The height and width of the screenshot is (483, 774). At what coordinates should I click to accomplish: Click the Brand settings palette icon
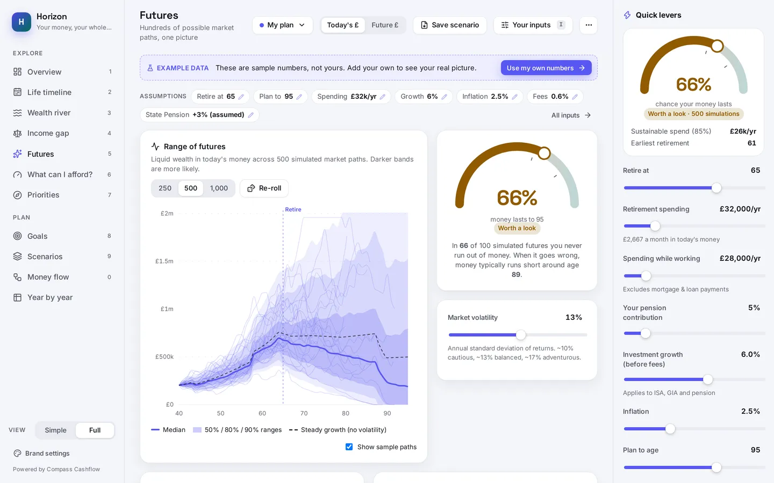click(x=17, y=453)
